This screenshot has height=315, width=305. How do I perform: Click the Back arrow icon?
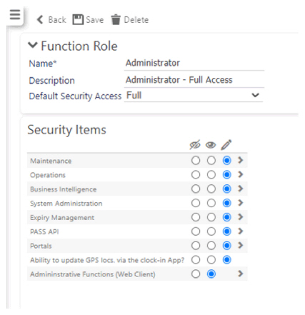tap(40, 20)
